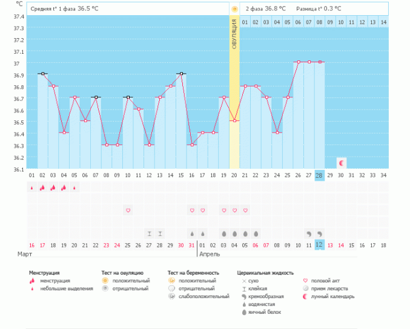Click the heart icon on cycle day 10
Viewport: 410px width, 329px height.
click(x=128, y=210)
